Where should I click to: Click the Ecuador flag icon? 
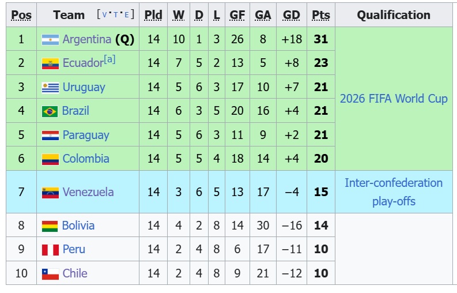[50, 63]
